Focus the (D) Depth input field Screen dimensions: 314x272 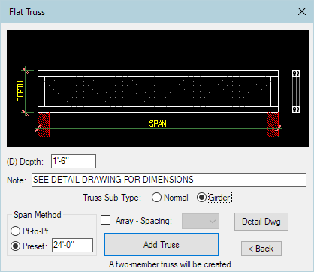click(x=74, y=161)
